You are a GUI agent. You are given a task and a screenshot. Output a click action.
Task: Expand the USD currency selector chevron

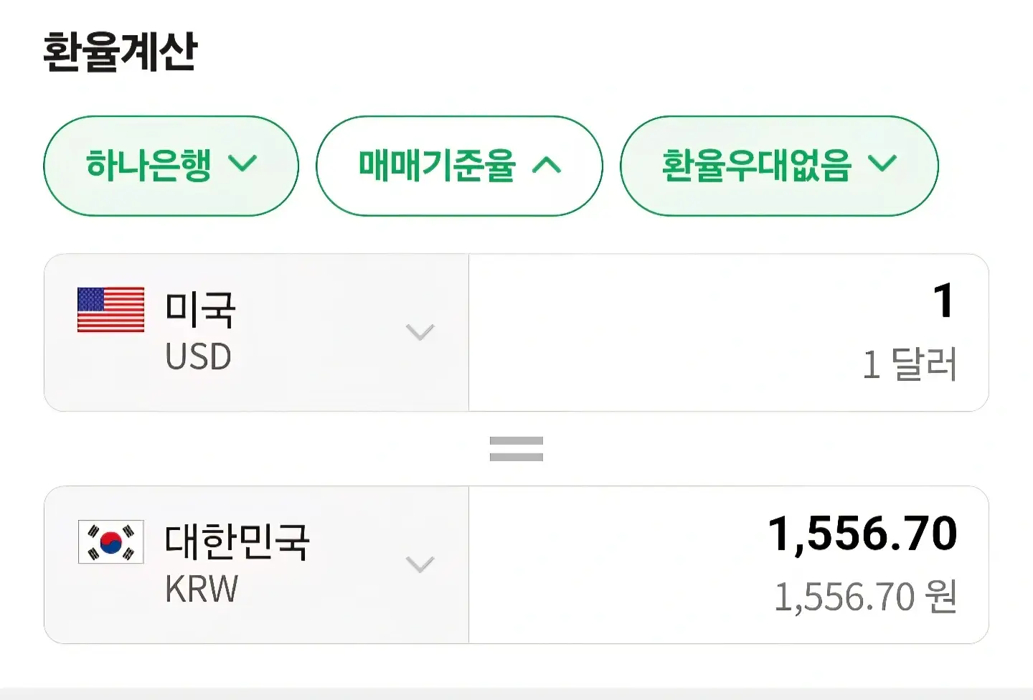click(420, 332)
